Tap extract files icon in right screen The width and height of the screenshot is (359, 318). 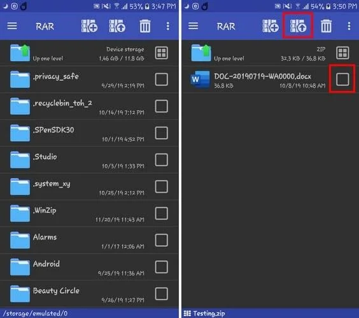[x=298, y=26]
